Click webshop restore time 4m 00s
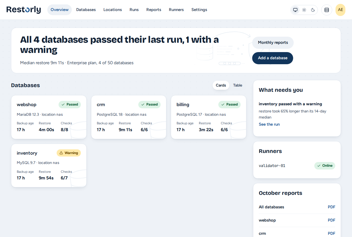The image size is (352, 237). click(x=46, y=130)
